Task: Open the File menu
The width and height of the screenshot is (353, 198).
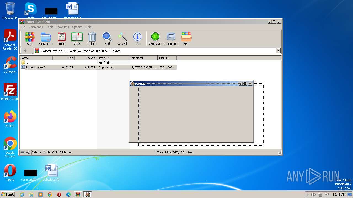Action: pos(23,27)
